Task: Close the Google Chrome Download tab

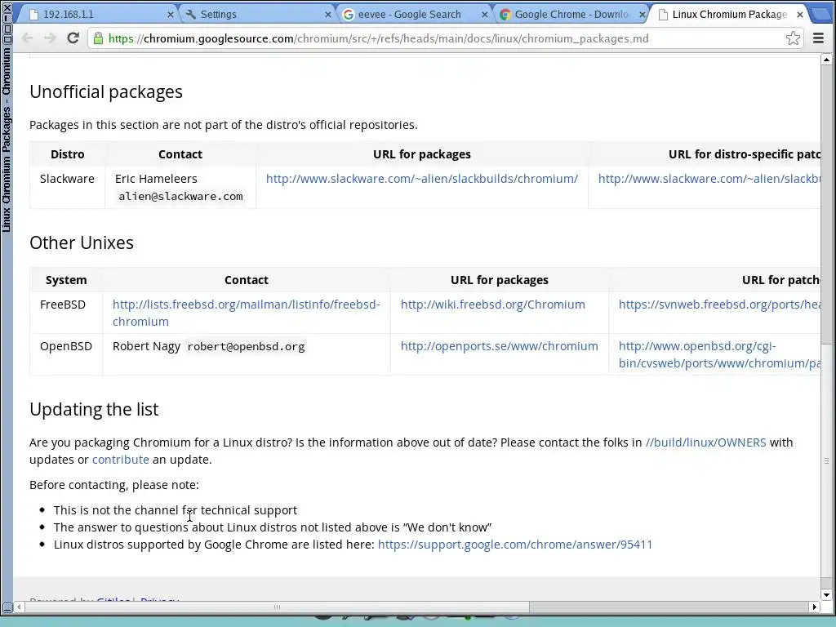Action: [643, 15]
